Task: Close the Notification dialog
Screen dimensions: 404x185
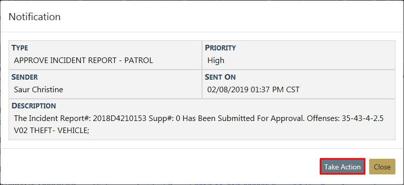Action: pyautogui.click(x=382, y=167)
